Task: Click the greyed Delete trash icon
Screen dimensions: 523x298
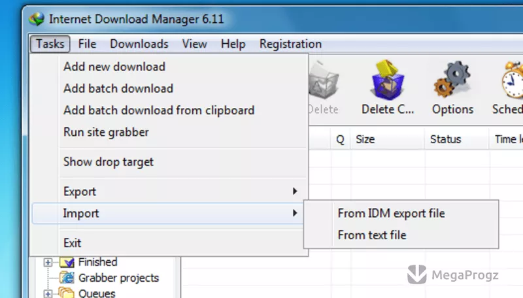Action: (322, 81)
